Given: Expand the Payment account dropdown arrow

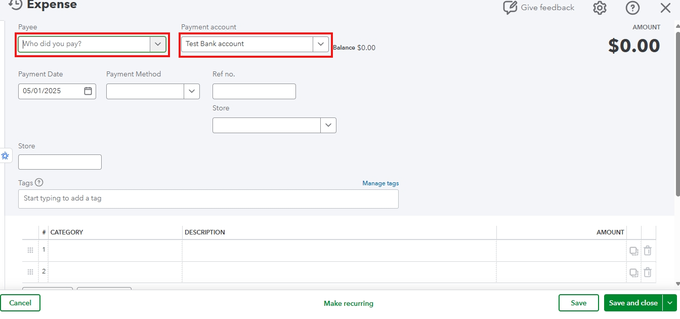Looking at the screenshot, I should (x=321, y=44).
